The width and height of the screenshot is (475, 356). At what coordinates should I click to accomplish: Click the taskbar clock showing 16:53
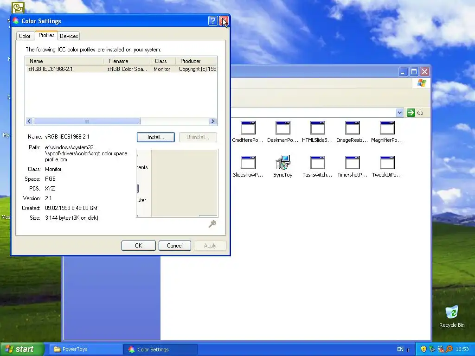(x=462, y=350)
